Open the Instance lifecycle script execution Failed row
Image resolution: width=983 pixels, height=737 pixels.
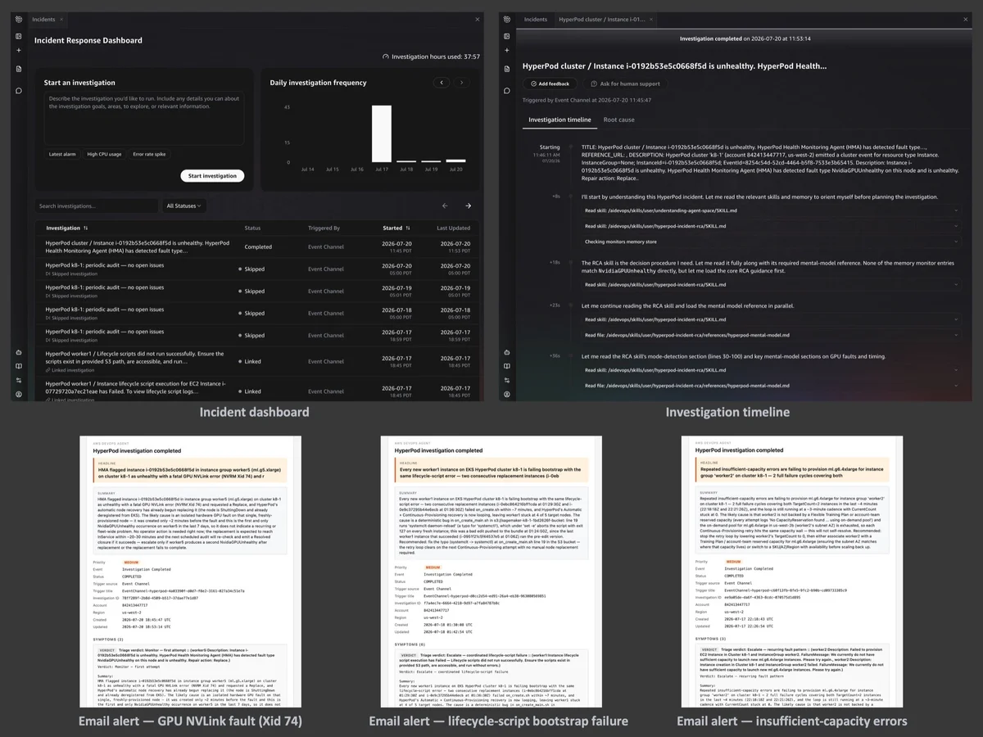tap(257, 390)
